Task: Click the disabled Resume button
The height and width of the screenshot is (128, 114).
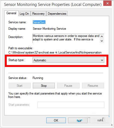Action: point(93,86)
